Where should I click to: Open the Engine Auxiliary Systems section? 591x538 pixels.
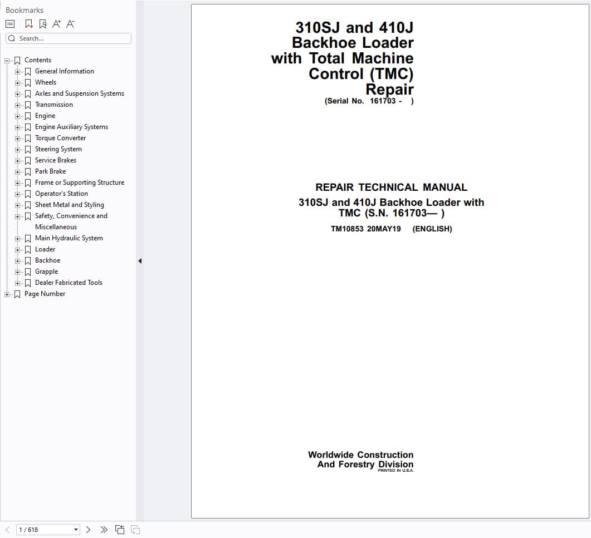pyautogui.click(x=72, y=127)
